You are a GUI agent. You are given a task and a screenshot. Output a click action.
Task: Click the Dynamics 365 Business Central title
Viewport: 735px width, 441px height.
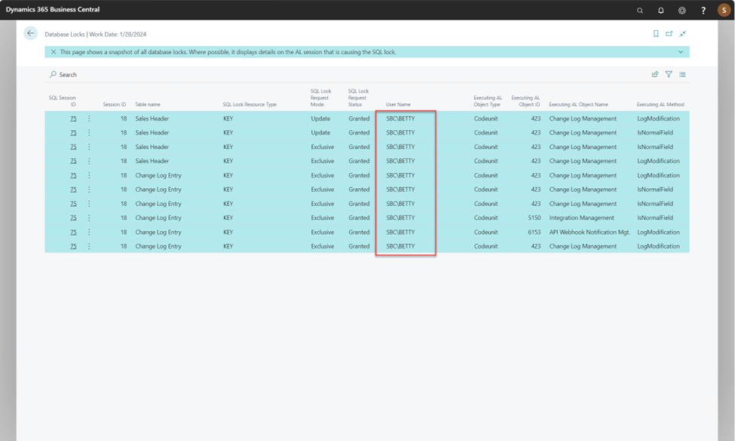pos(53,9)
